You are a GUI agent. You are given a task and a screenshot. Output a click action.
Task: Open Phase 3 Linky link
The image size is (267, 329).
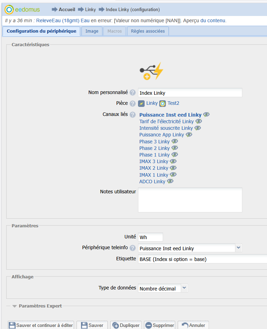pos(154,142)
